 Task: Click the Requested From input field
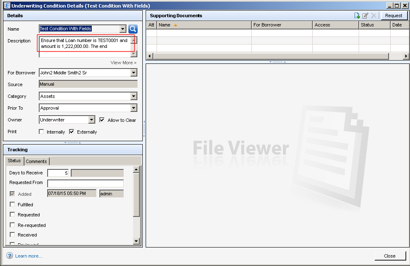[85, 183]
